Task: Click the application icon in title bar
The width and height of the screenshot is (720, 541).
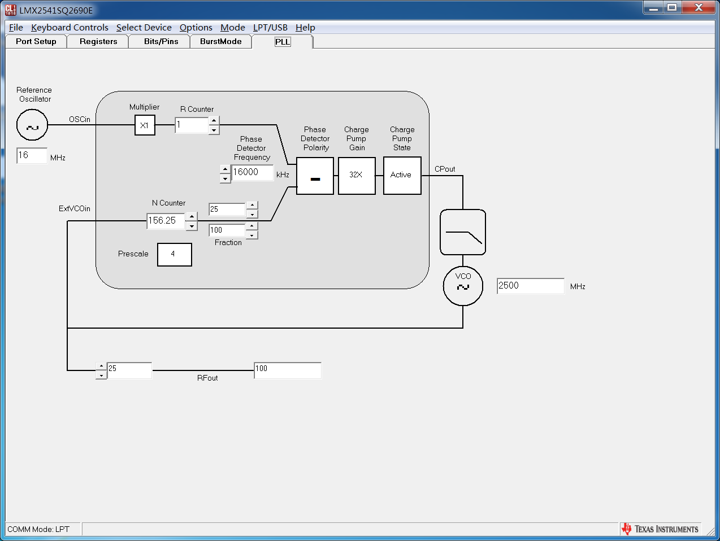Action: click(x=11, y=10)
